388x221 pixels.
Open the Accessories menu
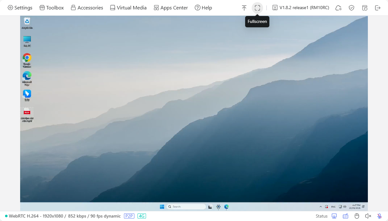pyautogui.click(x=87, y=8)
